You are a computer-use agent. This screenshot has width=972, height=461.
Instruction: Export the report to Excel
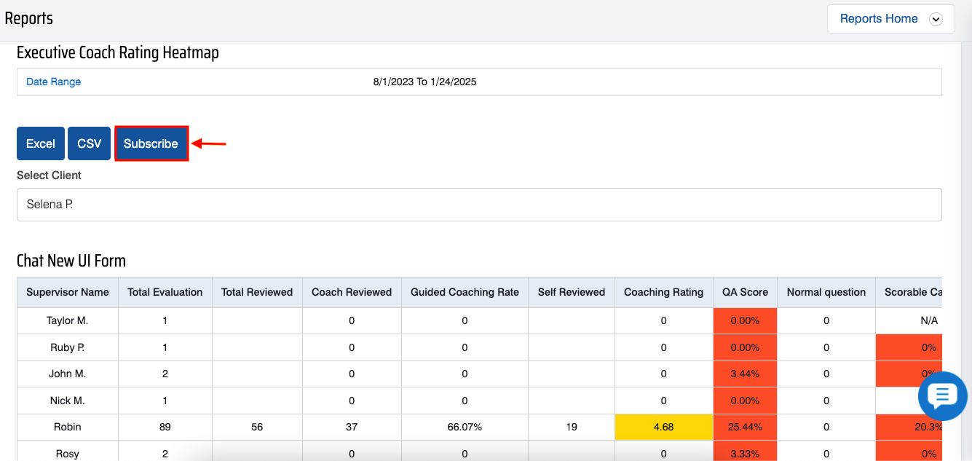(41, 143)
